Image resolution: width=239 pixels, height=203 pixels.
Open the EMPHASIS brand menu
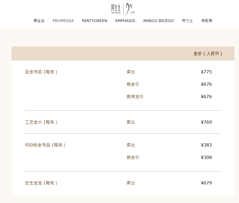[125, 21]
